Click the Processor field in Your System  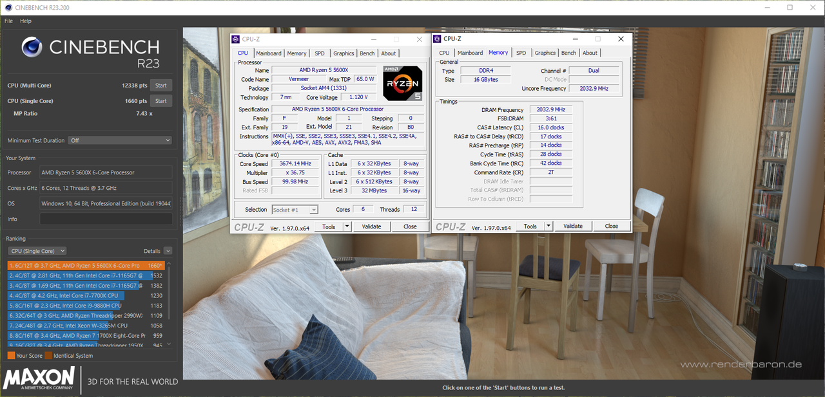pyautogui.click(x=106, y=172)
